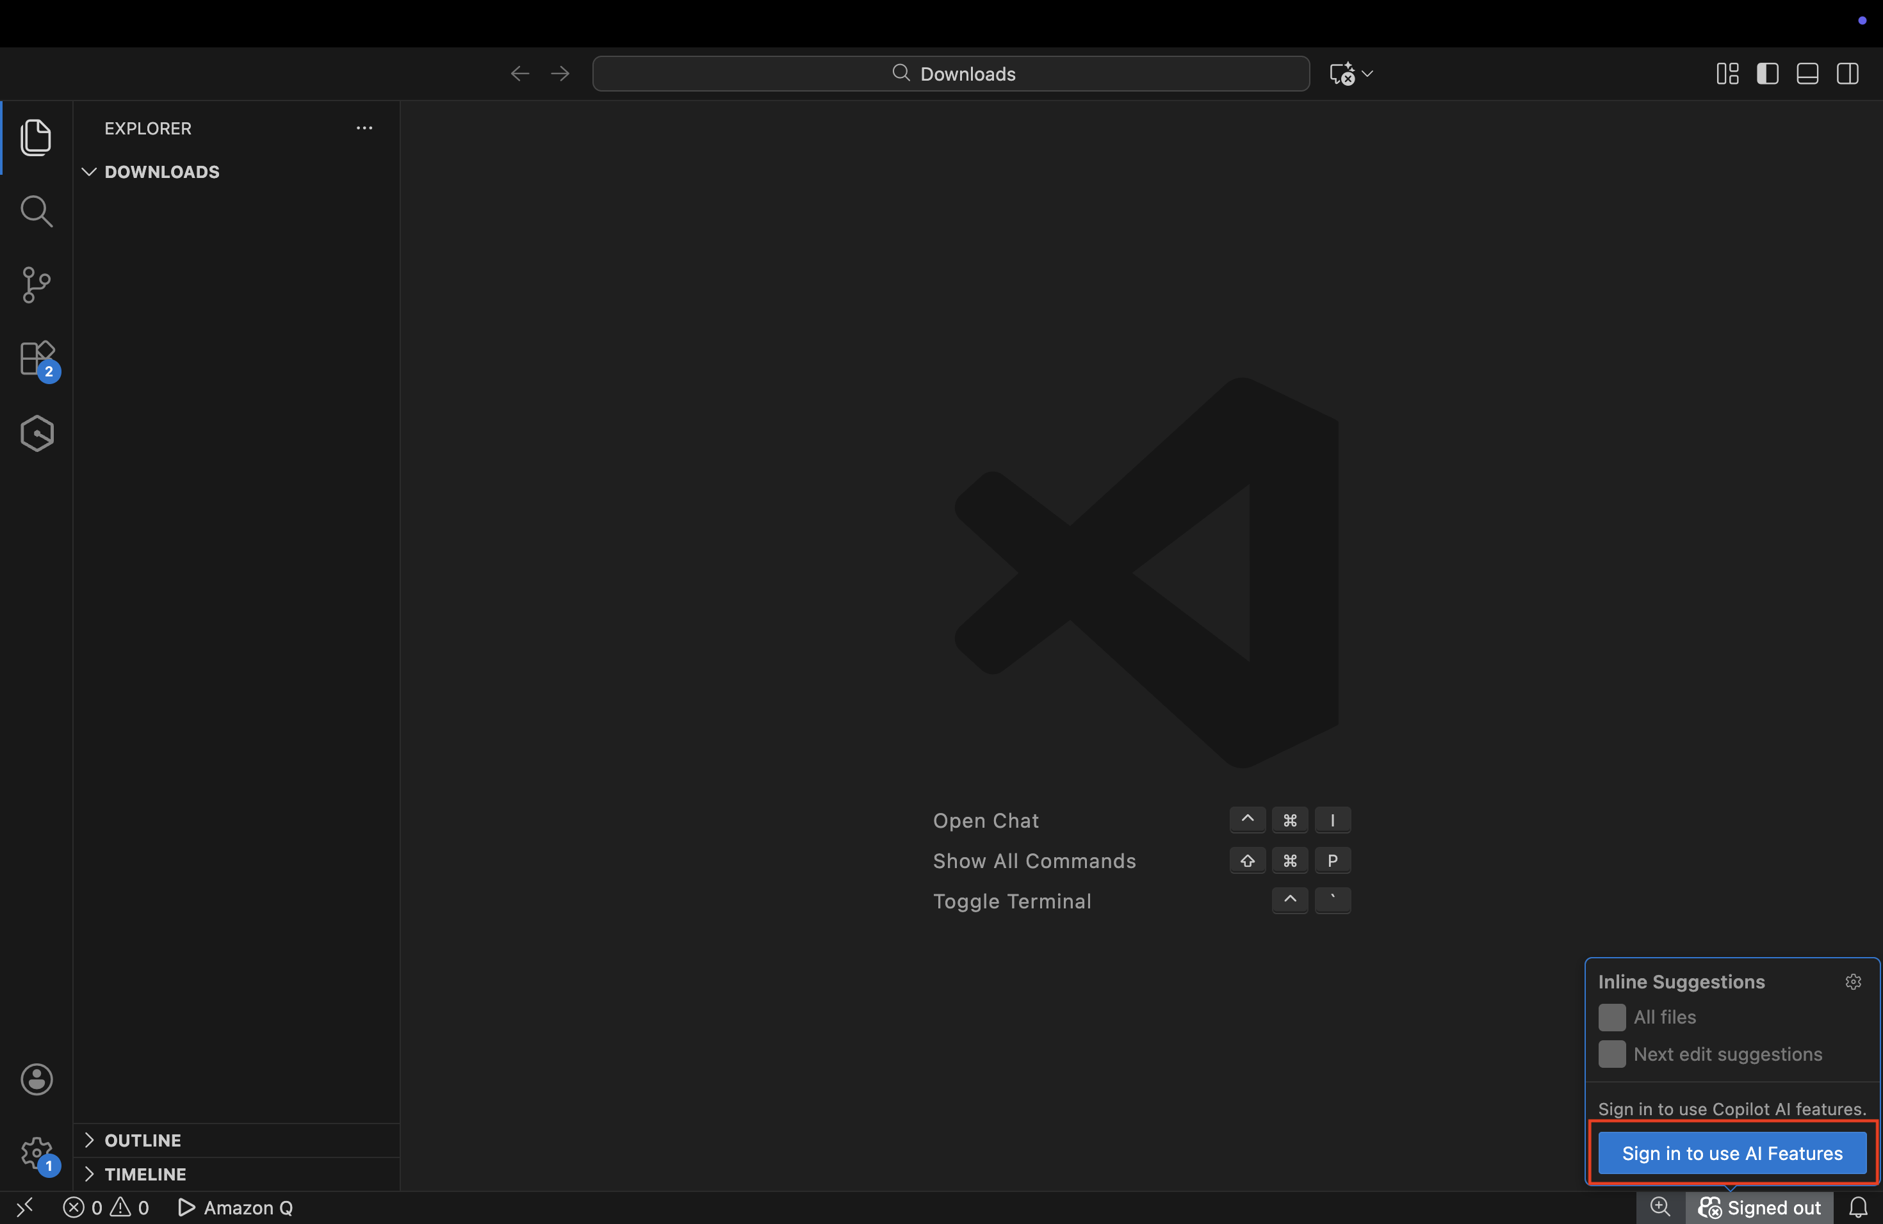The image size is (1883, 1224).
Task: Check Next edit suggestions option
Action: [x=1611, y=1054]
